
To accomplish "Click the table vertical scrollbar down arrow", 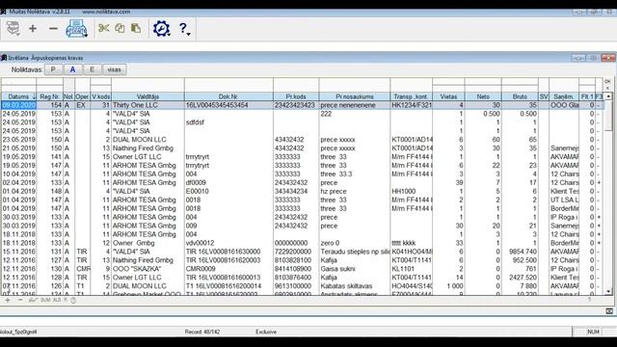I will [x=608, y=291].
